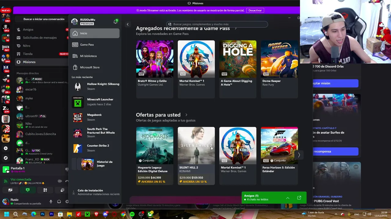This screenshot has width=391, height=219.
Task: Open Solicitudes de mensajes
Action: point(42,38)
